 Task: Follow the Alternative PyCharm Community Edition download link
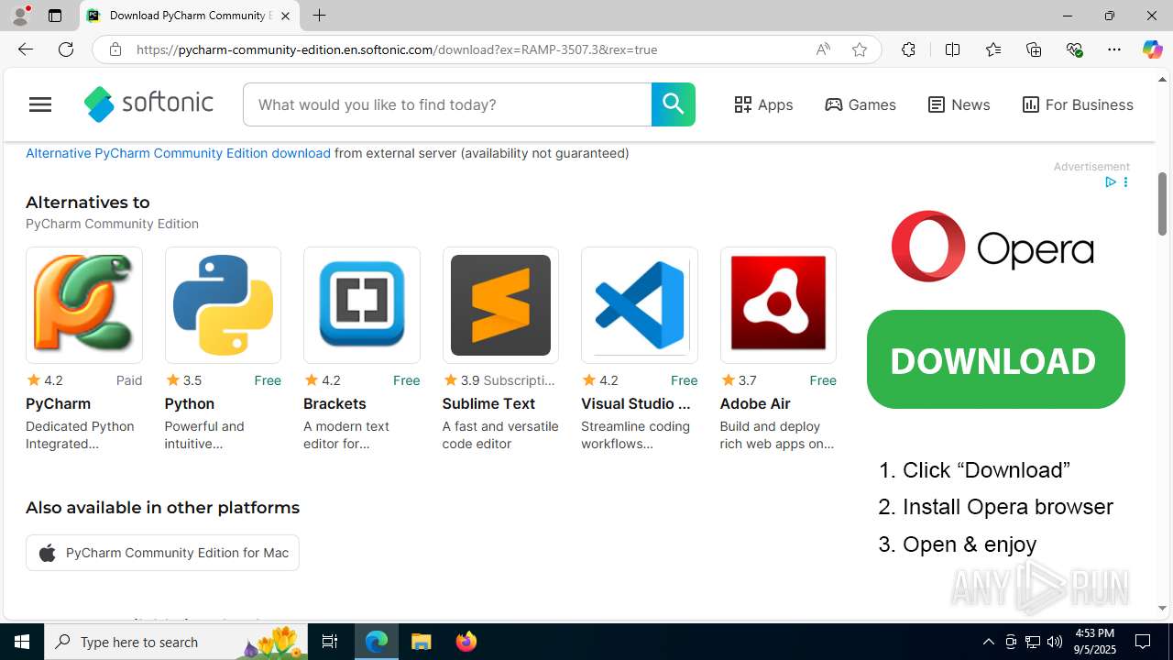(178, 153)
